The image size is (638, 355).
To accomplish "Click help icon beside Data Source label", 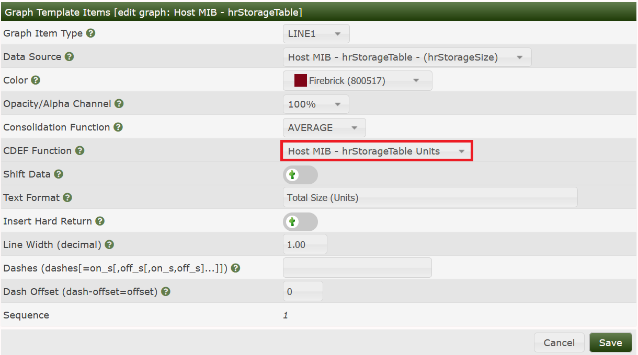I will pyautogui.click(x=69, y=57).
